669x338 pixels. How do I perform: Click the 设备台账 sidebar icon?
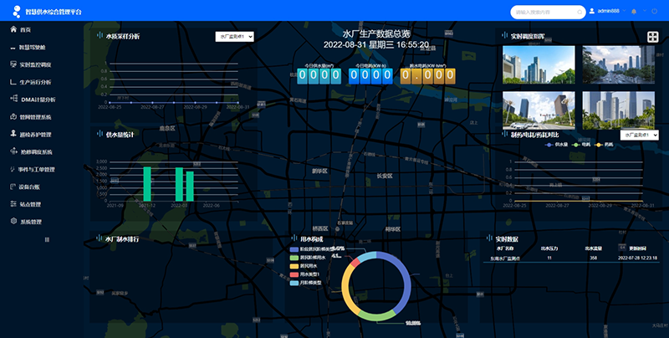coord(13,187)
